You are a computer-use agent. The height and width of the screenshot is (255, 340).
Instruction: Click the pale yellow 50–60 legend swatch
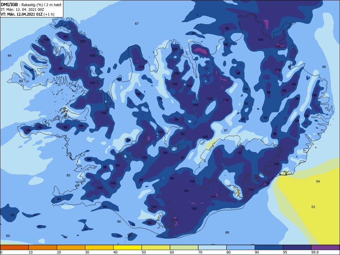(156, 248)
